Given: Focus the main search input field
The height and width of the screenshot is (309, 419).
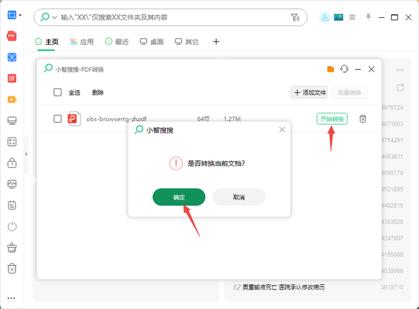Looking at the screenshot, I should [x=170, y=17].
